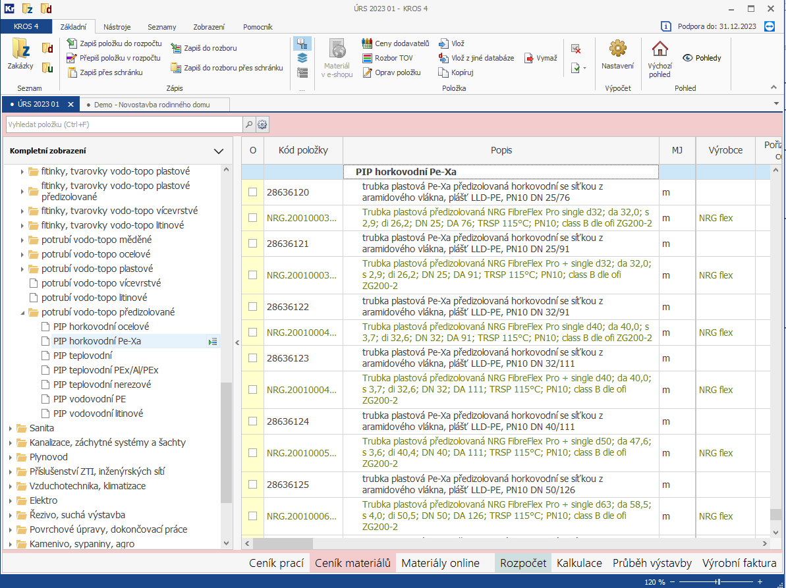Click the Zapiš položku do rozpočtu icon
The width and height of the screenshot is (786, 588).
(x=72, y=43)
